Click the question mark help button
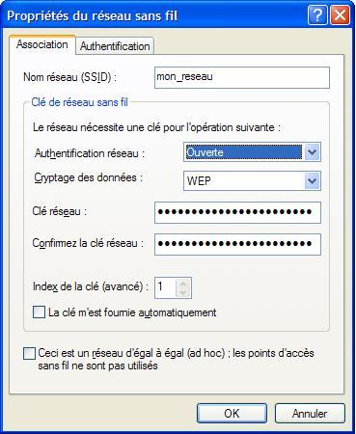The height and width of the screenshot is (434, 356). coord(317,15)
